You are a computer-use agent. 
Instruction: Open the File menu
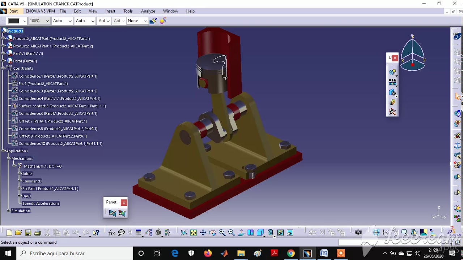pyautogui.click(x=63, y=11)
